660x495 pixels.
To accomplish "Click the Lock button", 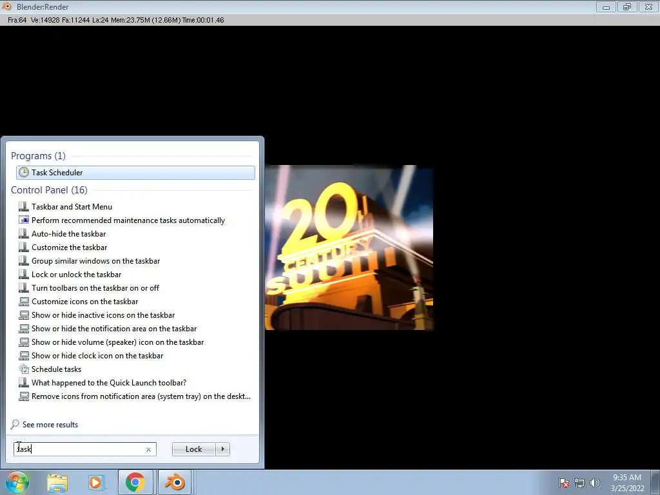I will (193, 449).
